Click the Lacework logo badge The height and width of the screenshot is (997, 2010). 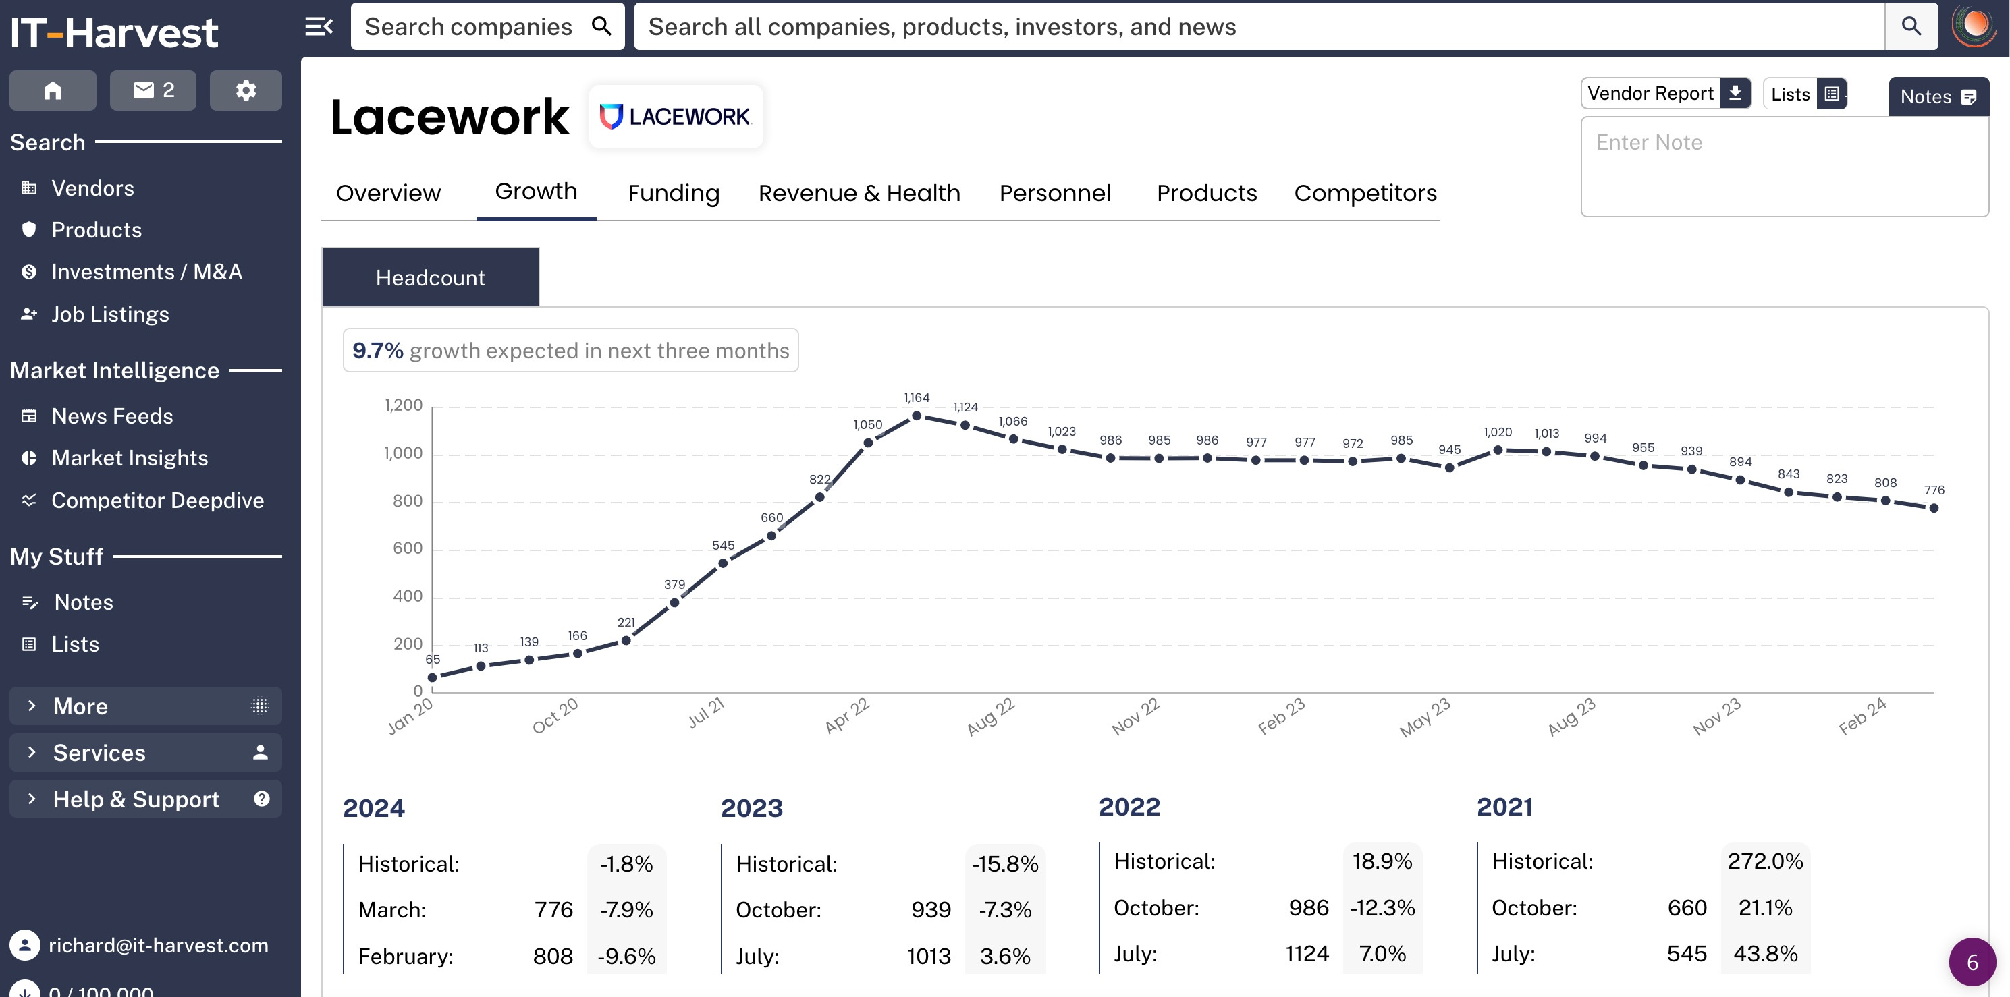click(676, 116)
